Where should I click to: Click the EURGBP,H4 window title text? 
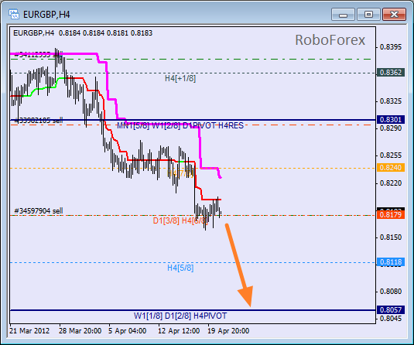[46, 14]
